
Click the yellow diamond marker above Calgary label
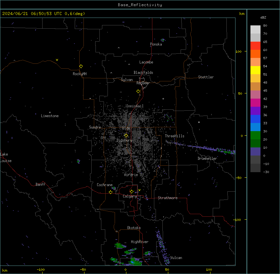click(132, 192)
